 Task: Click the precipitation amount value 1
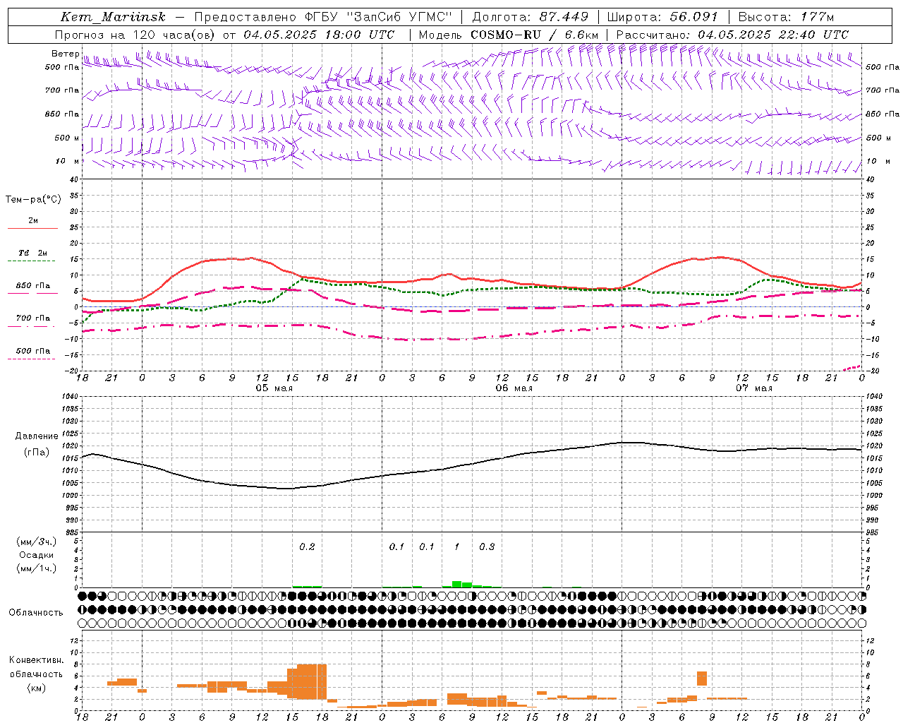point(456,546)
